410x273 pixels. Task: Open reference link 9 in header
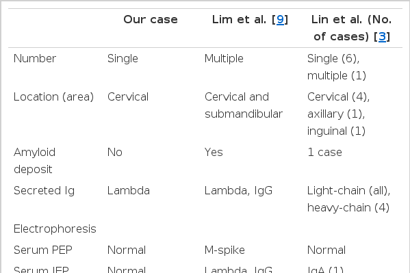(x=280, y=20)
